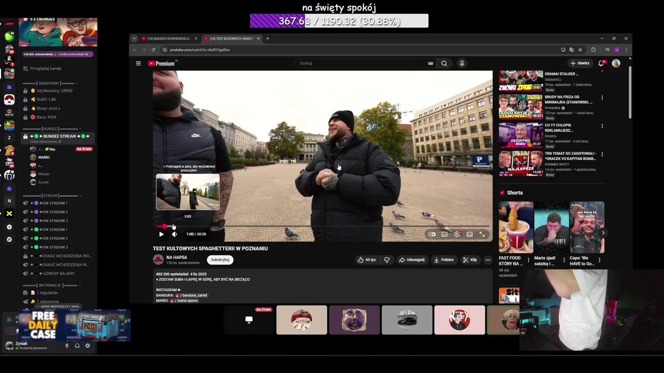Open the browser extensions puzzle icon
This screenshot has width=664, height=373.
tap(593, 50)
